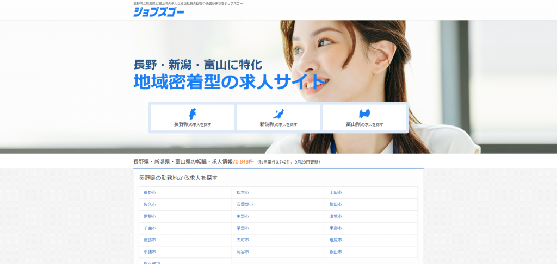Open the 上田市 job listings link

(336, 192)
